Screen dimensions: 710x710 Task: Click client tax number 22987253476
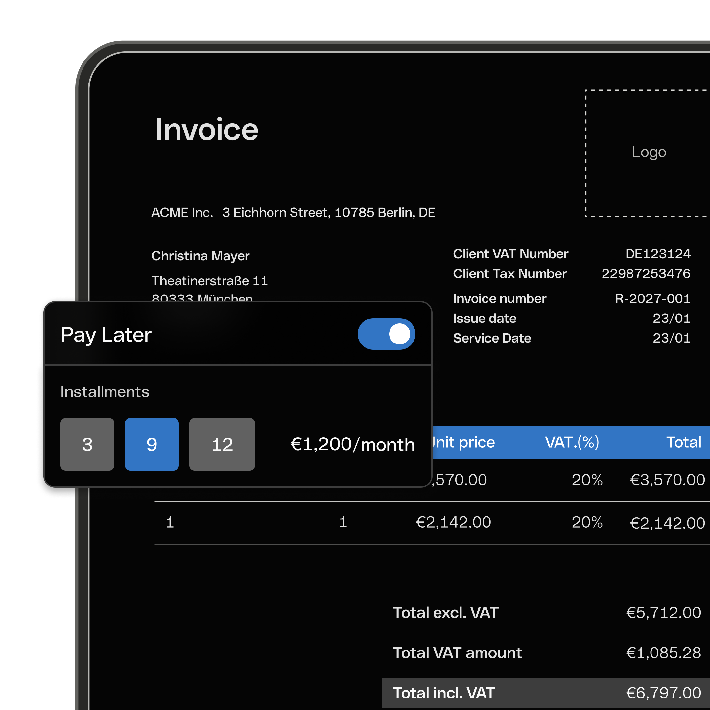(646, 273)
